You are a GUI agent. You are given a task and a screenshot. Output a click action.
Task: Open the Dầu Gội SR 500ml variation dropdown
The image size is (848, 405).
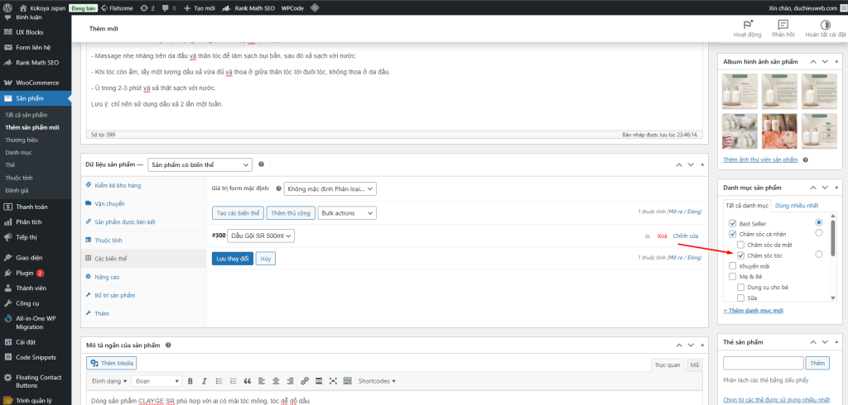coord(261,236)
